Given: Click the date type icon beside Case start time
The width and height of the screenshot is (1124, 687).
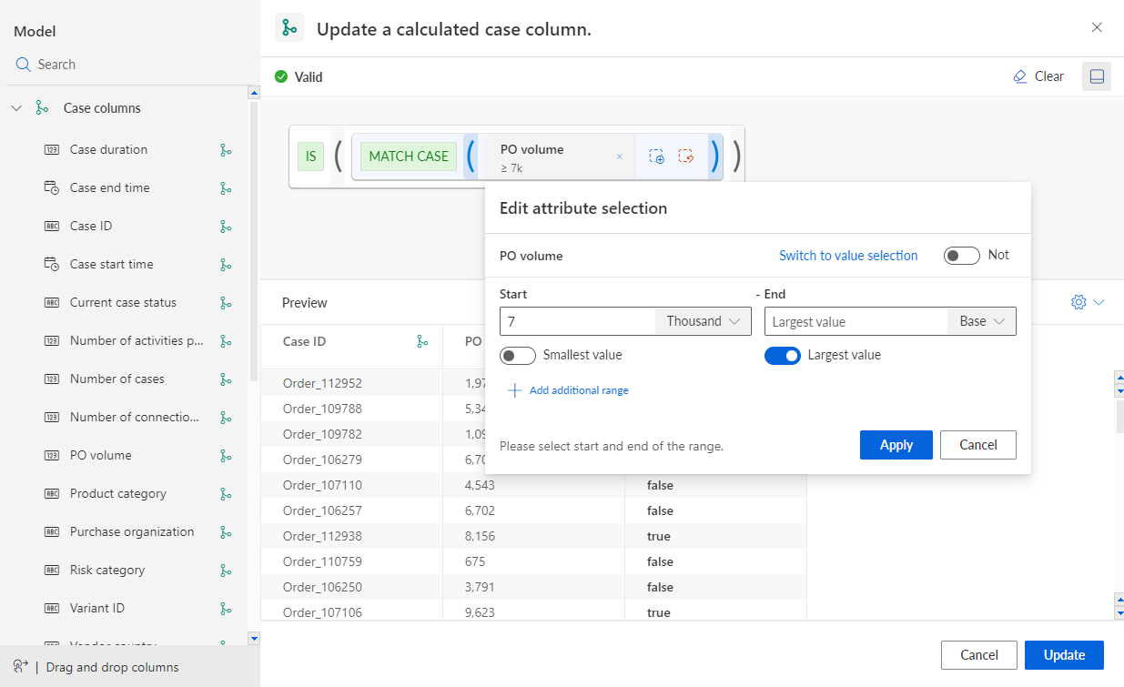Looking at the screenshot, I should tap(52, 265).
